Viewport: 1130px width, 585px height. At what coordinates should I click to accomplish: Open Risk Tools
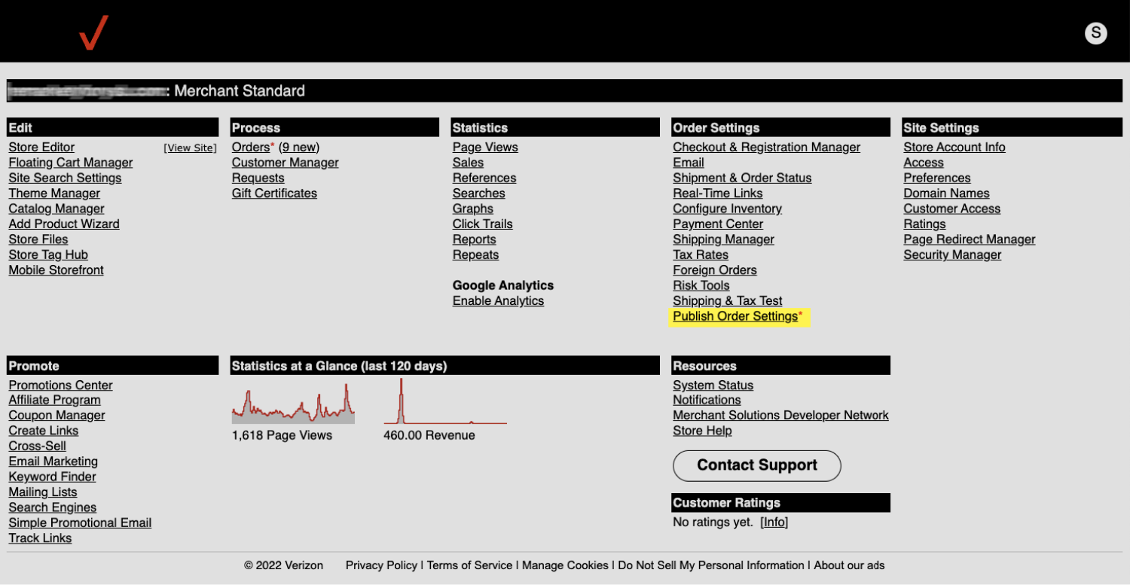[x=701, y=285]
